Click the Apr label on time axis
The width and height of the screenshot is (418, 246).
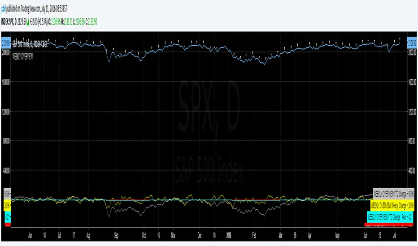point(309,236)
